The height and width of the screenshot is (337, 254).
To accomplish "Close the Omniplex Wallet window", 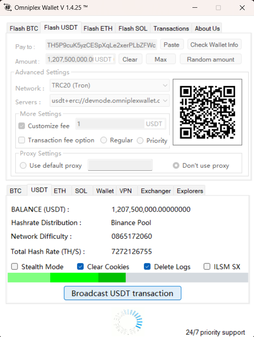I will click(x=242, y=8).
